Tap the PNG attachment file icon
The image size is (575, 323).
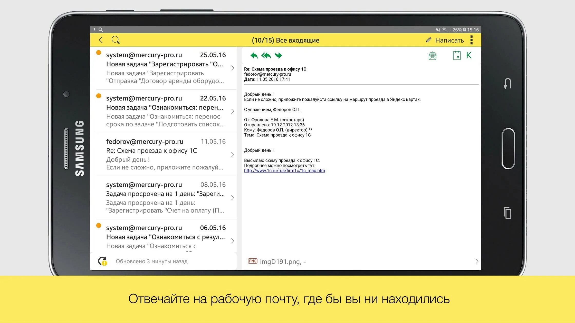[x=252, y=261]
